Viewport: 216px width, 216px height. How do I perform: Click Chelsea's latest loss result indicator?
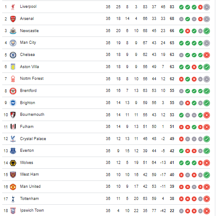[206, 55]
